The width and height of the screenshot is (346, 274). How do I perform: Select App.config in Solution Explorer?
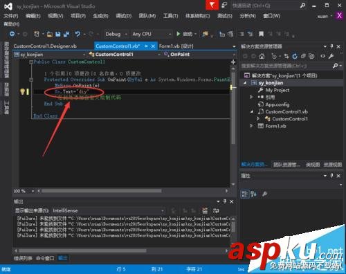(277, 104)
